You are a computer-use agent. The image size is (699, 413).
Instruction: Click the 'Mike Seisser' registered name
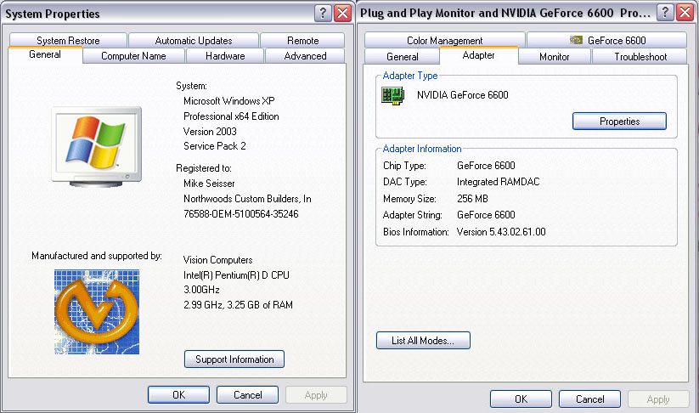pyautogui.click(x=209, y=184)
